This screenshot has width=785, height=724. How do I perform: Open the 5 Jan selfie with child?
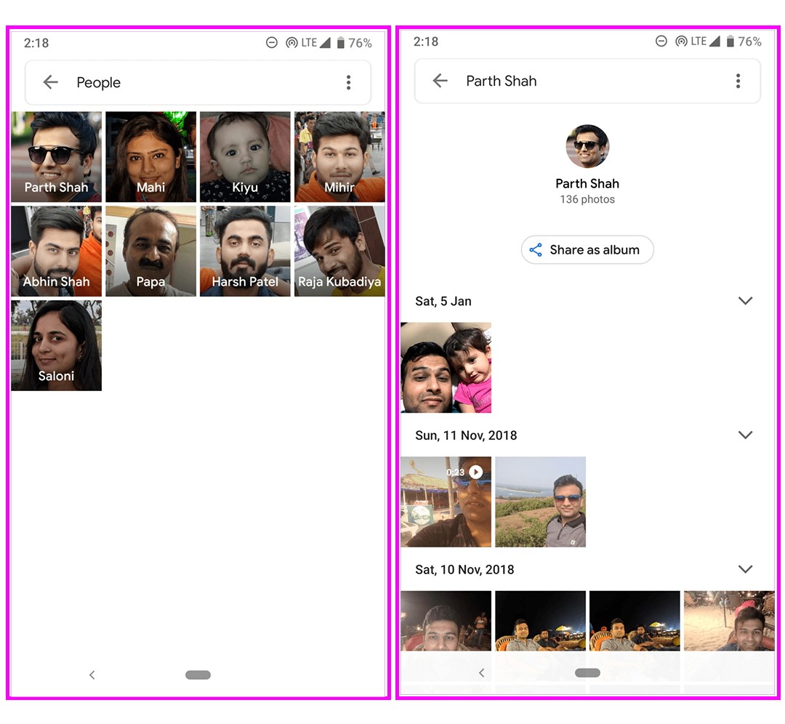click(x=446, y=368)
